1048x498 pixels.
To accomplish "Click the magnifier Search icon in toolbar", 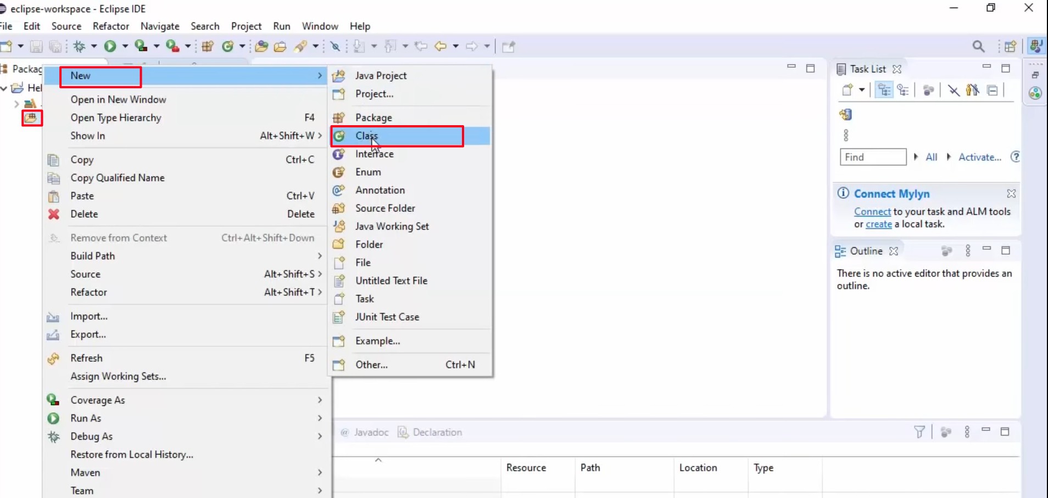I will [978, 47].
